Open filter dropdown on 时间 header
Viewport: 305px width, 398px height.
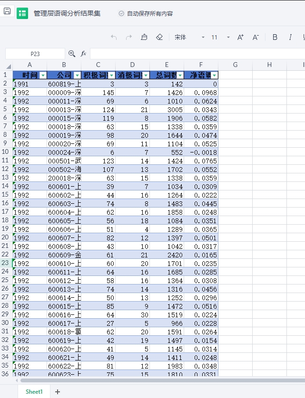(43, 76)
